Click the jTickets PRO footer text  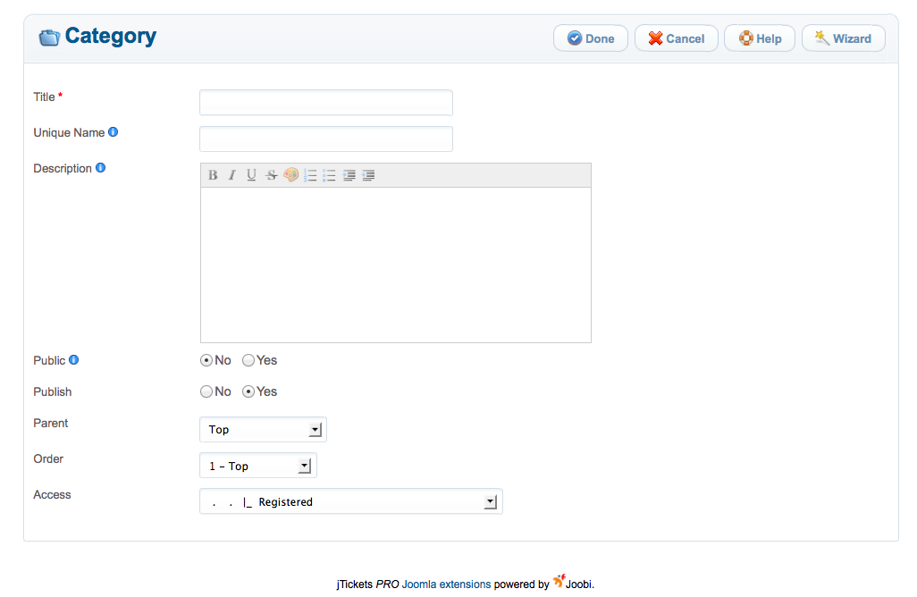click(368, 584)
